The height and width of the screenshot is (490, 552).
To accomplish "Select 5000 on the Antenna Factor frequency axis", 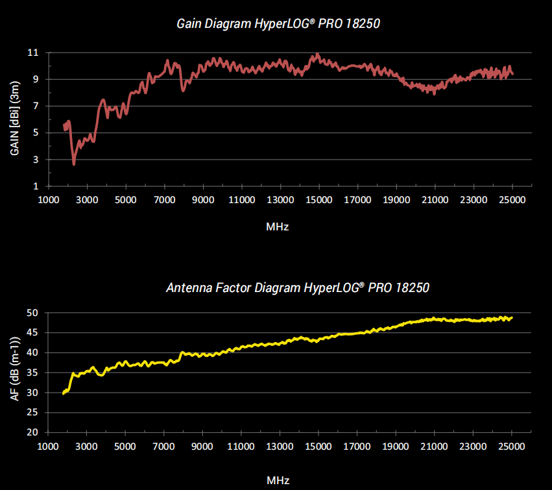I will (125, 447).
